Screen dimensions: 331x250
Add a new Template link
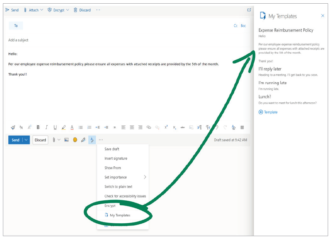point(268,112)
